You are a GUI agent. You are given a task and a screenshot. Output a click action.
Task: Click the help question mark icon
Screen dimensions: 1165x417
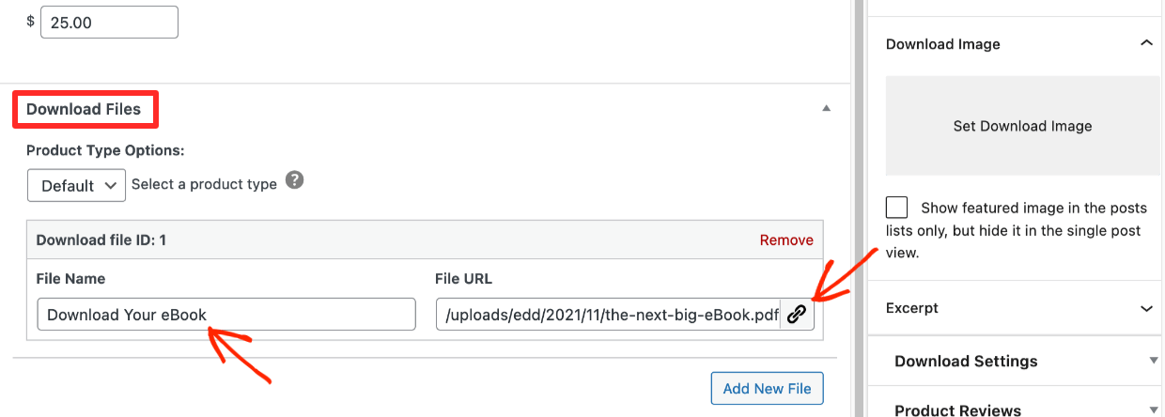pyautogui.click(x=294, y=180)
